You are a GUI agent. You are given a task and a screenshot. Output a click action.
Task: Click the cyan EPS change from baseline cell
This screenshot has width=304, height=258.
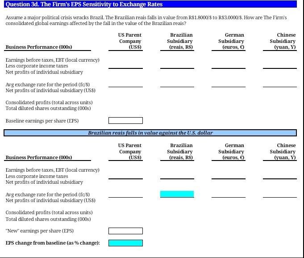point(125,243)
